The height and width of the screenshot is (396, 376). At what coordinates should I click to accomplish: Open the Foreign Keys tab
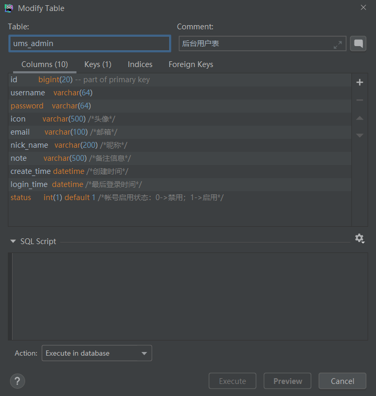(x=191, y=64)
